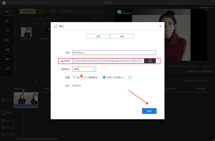
Task: Click the pencil edit icon in timeline toolbar
Action: [x=30, y=81]
